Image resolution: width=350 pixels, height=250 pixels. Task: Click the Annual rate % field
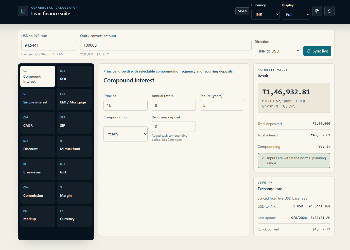coord(174,105)
